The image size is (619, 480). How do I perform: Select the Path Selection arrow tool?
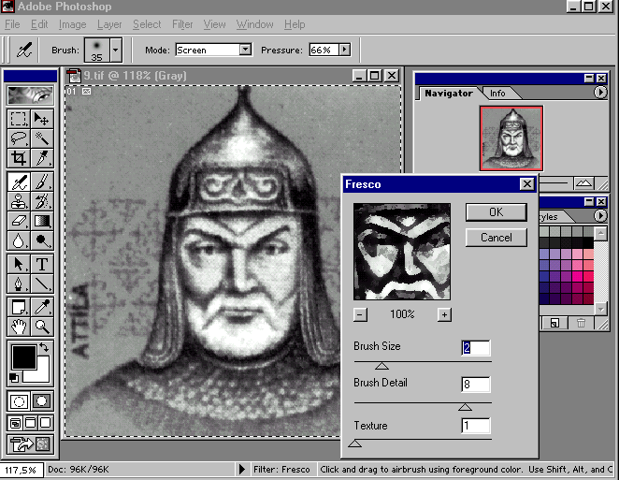pyautogui.click(x=19, y=264)
